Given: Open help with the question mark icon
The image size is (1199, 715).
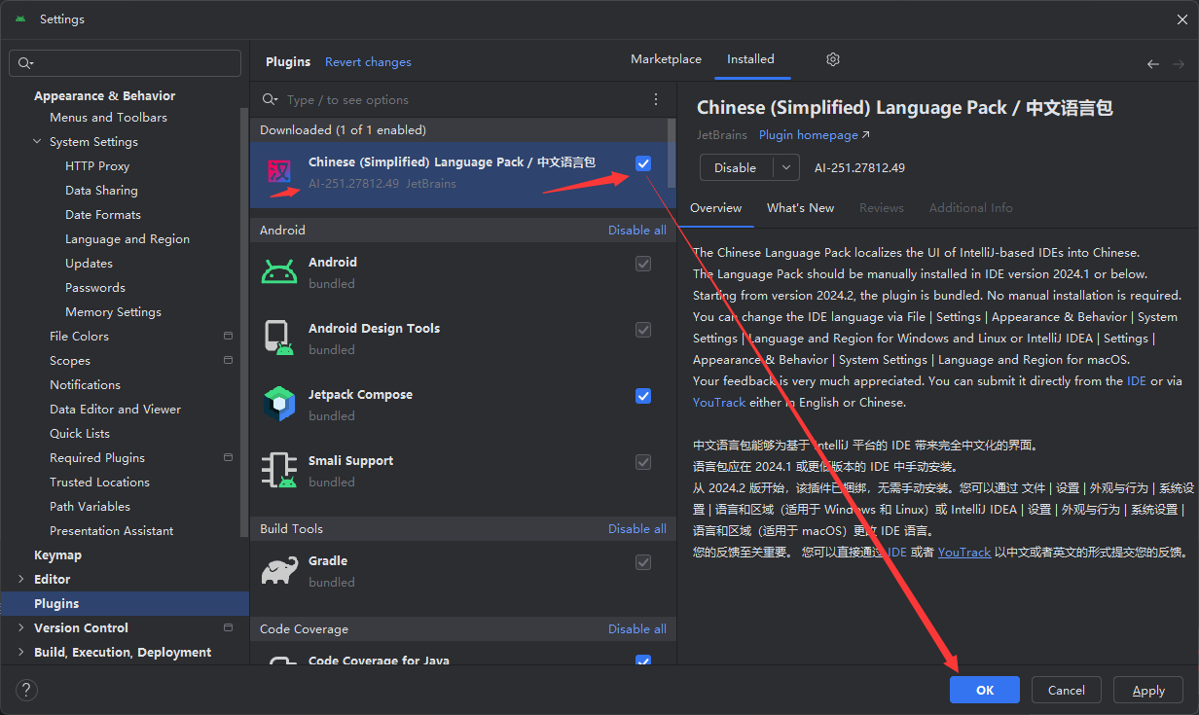Looking at the screenshot, I should 27,690.
